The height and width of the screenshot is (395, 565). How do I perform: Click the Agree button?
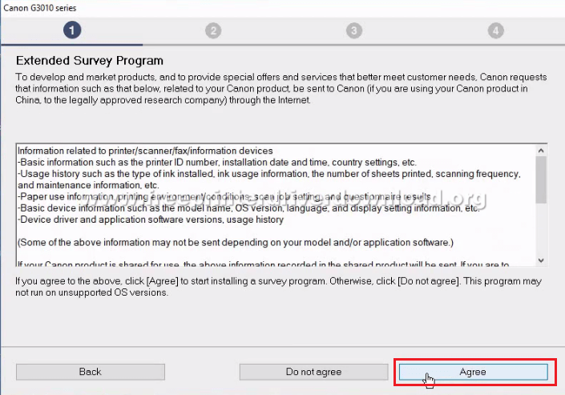click(x=473, y=372)
